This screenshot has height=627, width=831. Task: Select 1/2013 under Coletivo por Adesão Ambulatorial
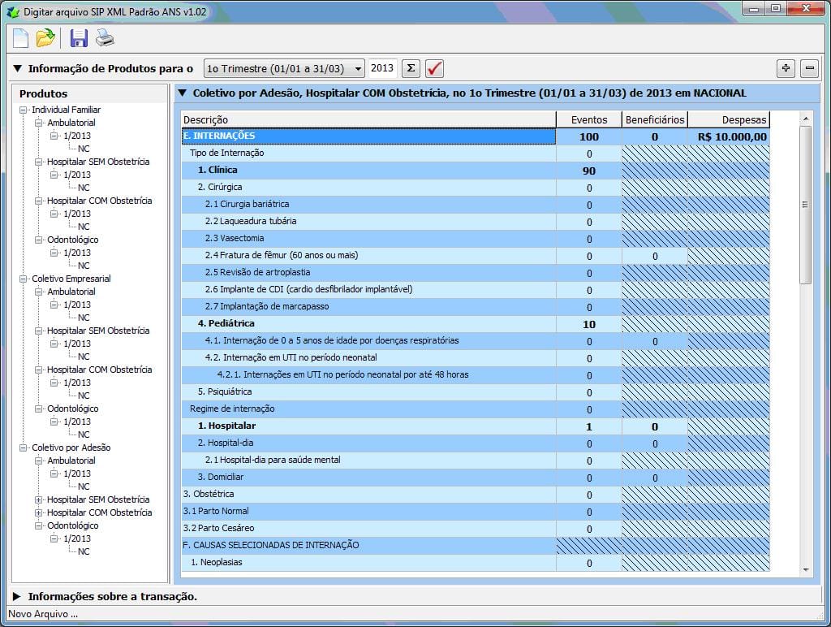pyautogui.click(x=77, y=473)
